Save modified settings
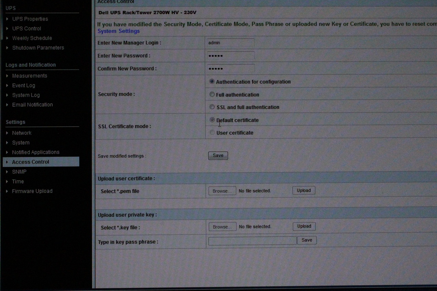This screenshot has height=291, width=437. pyautogui.click(x=218, y=156)
